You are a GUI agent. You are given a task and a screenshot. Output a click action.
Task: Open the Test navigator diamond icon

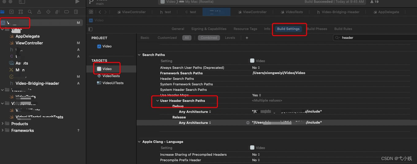click(48, 12)
